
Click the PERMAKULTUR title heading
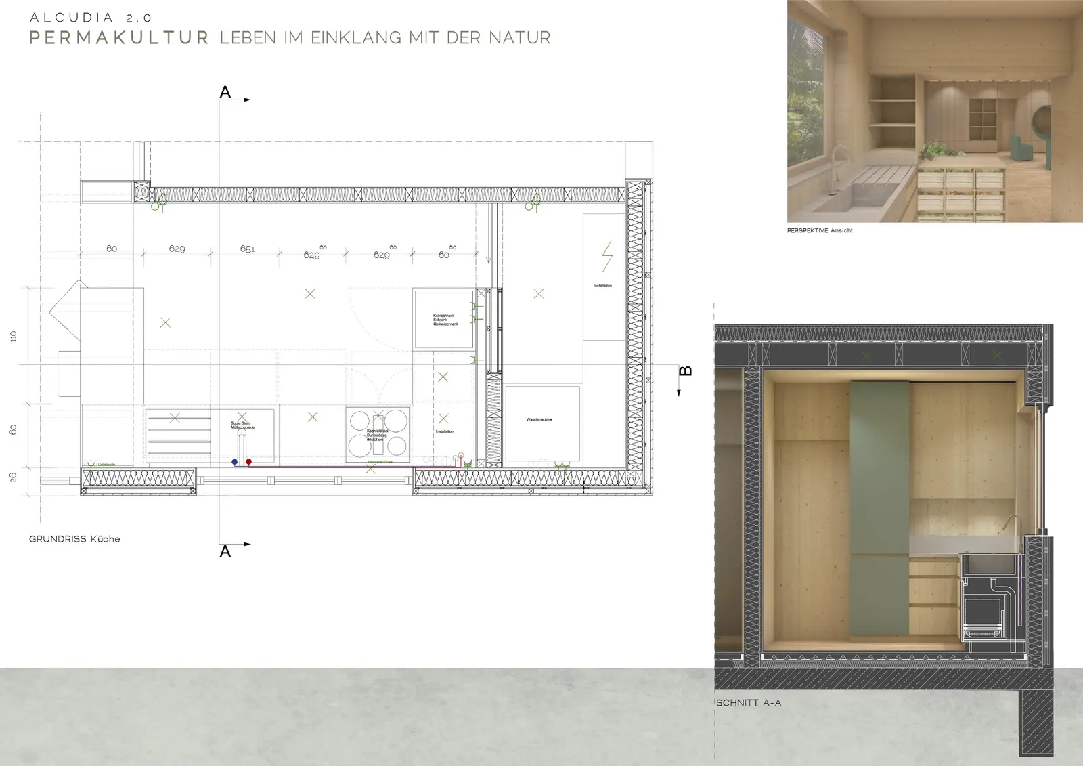click(x=119, y=38)
